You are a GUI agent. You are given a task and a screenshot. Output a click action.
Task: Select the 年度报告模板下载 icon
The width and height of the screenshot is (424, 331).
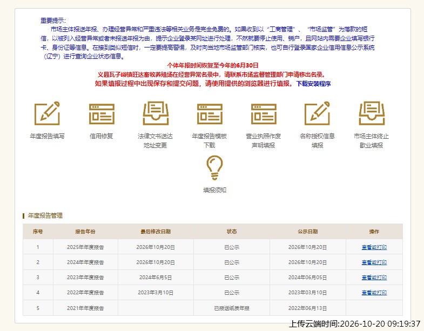(x=210, y=114)
